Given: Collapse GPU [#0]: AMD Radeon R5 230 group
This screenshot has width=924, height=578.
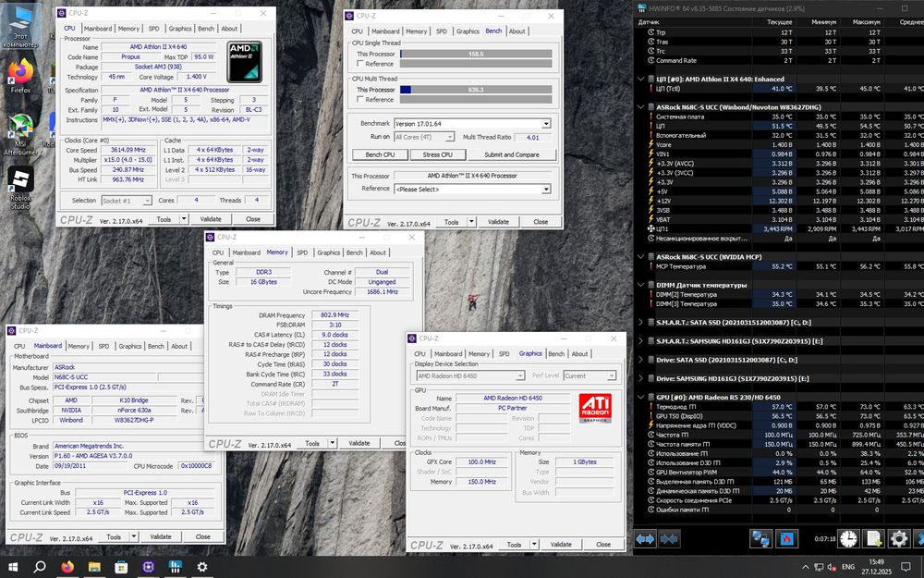Looking at the screenshot, I should [x=641, y=397].
